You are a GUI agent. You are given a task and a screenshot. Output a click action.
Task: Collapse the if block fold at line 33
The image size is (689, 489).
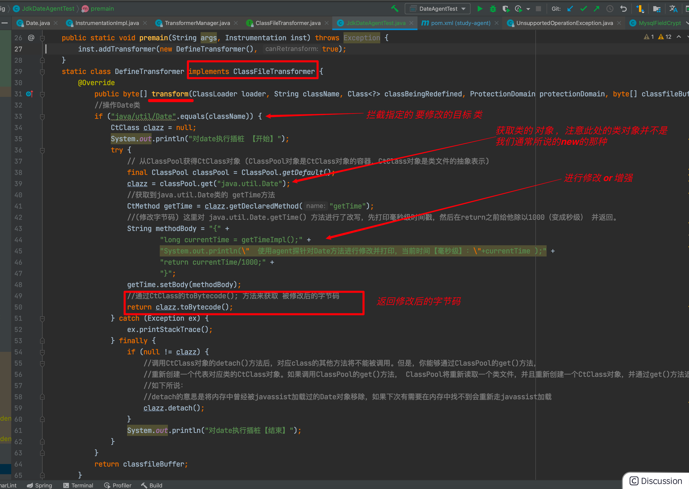[x=43, y=117]
